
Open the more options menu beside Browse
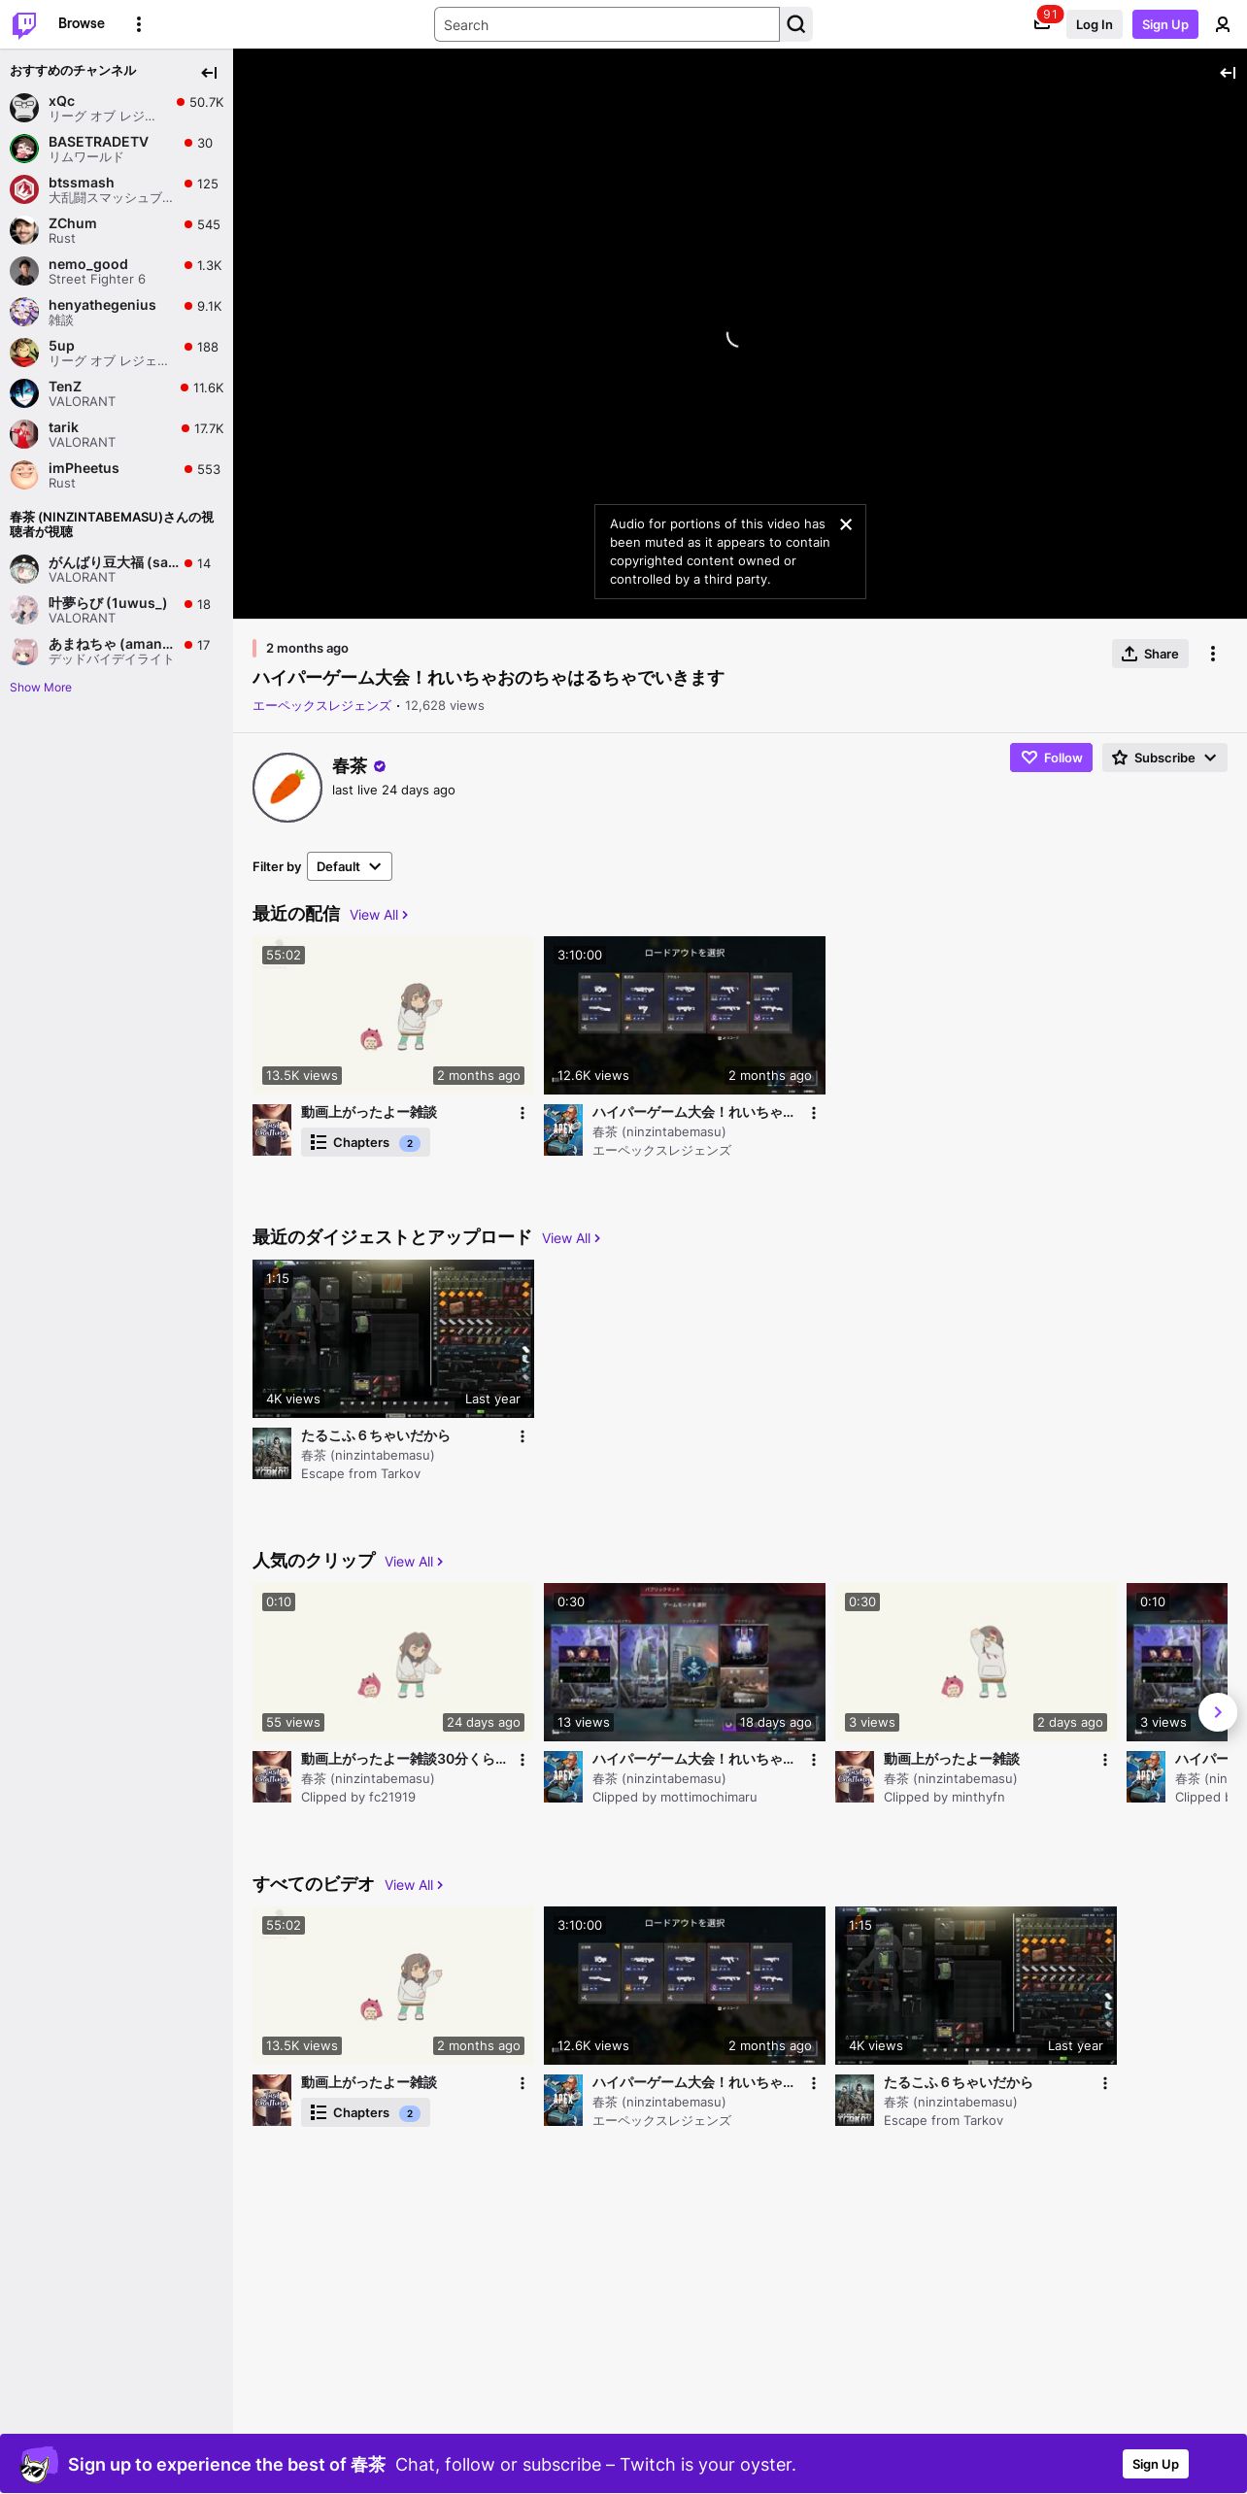[139, 24]
